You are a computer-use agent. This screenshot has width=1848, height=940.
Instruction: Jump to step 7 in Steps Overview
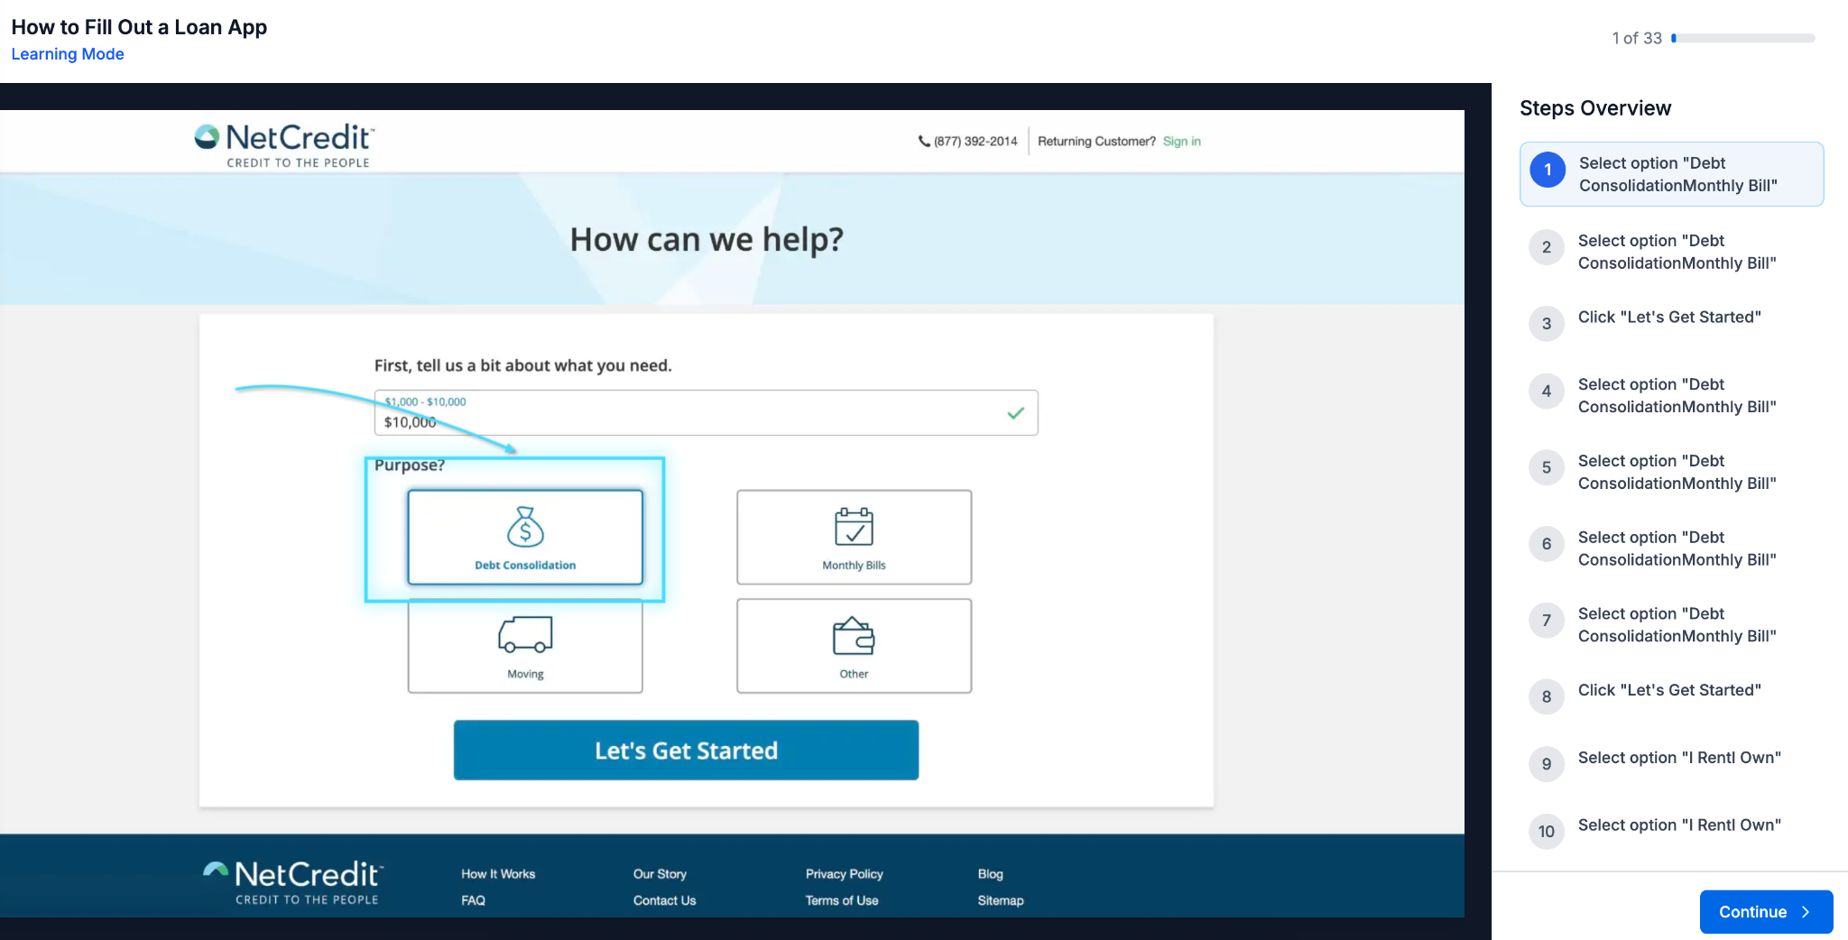click(x=1671, y=624)
